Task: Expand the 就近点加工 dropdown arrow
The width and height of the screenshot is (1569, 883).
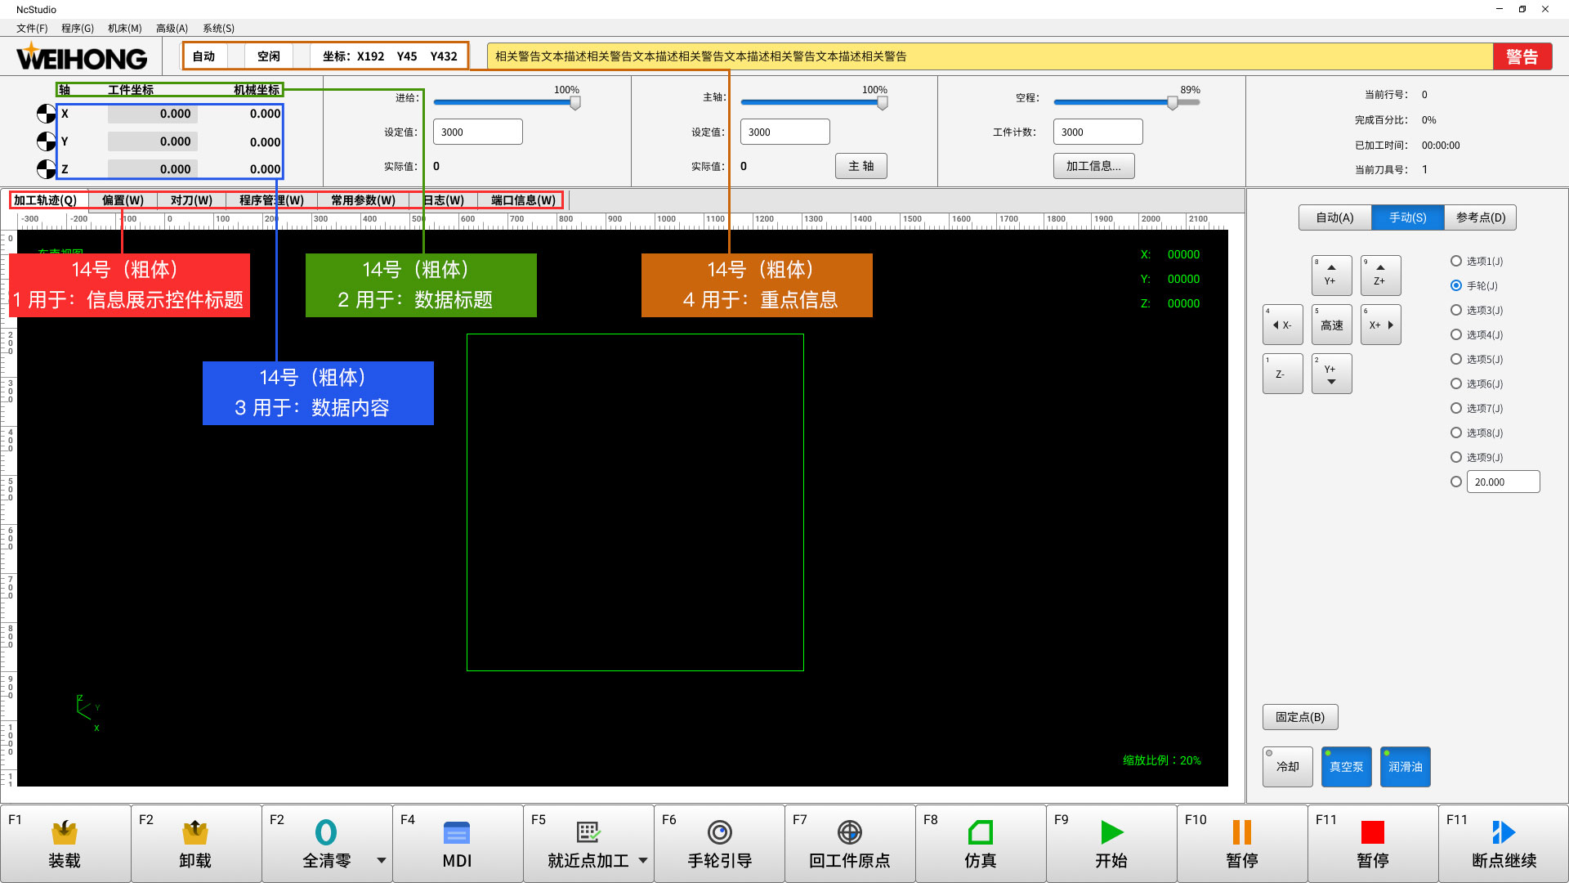Action: click(x=642, y=860)
